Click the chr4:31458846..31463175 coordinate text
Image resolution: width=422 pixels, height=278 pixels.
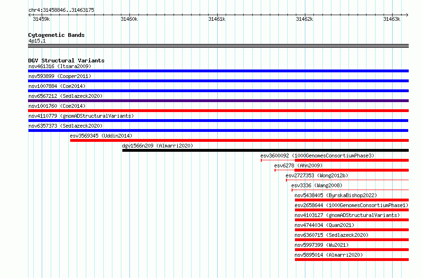pos(61,10)
